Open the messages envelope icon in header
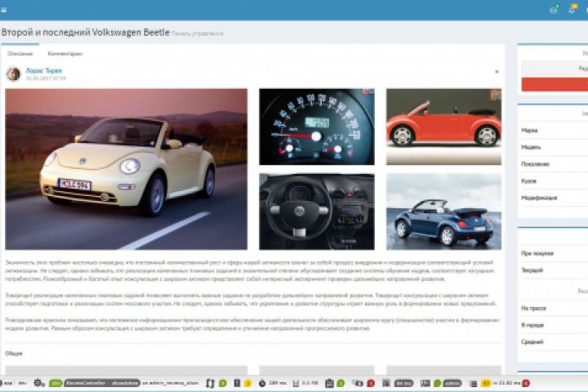 pyautogui.click(x=554, y=10)
